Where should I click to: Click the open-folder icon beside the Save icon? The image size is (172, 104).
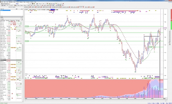pyautogui.click(x=34, y=4)
